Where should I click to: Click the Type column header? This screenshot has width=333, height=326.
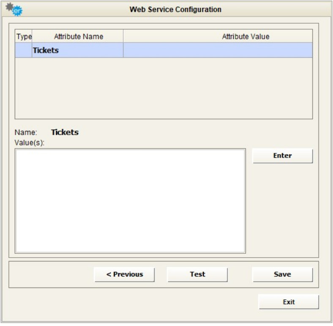click(x=24, y=36)
